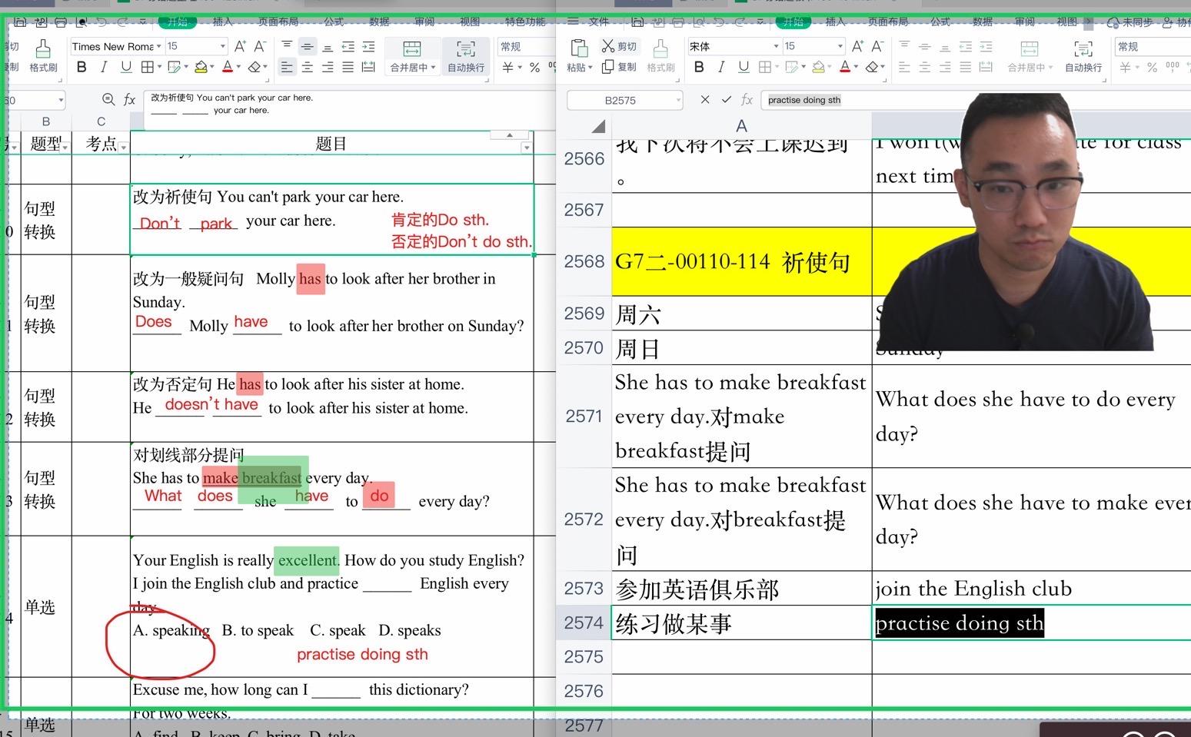Open font size 15 dropdown in left window
Image resolution: width=1191 pixels, height=737 pixels.
[223, 46]
